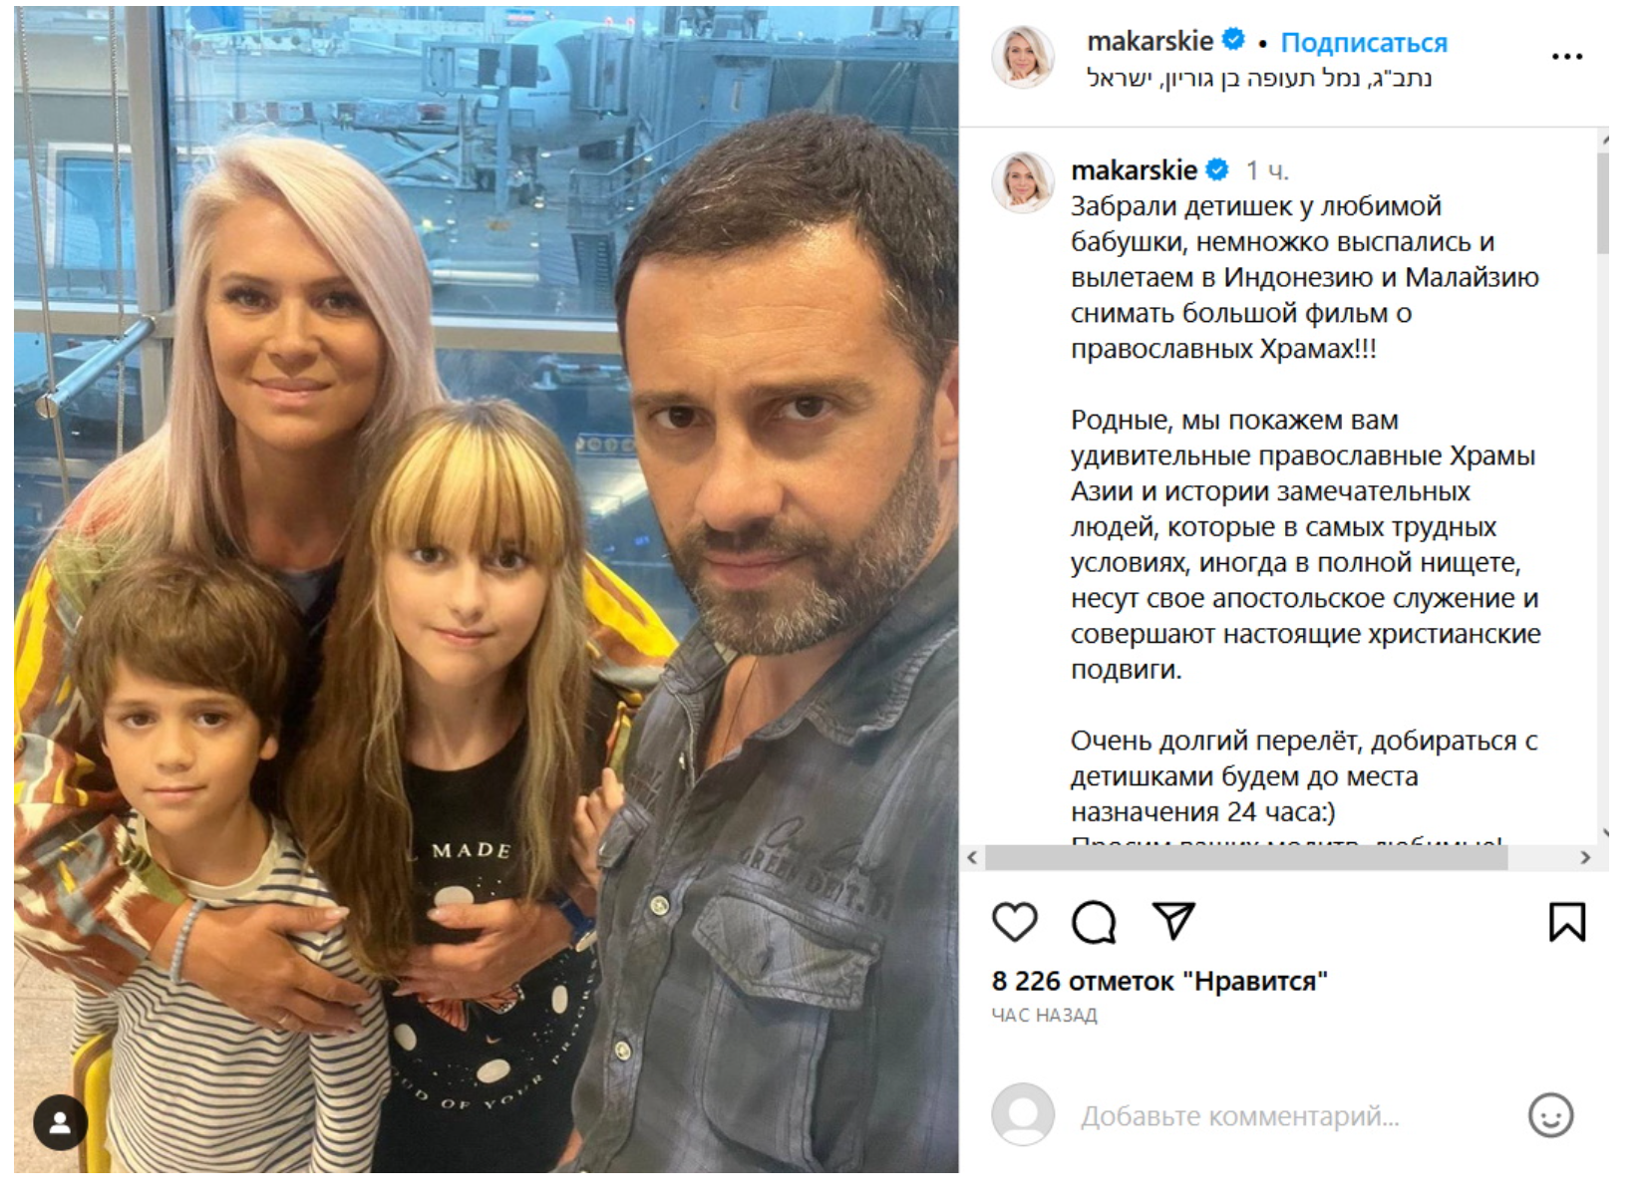Viewport: 1646px width, 1203px height.
Task: Open emoji picker smiley icon
Action: click(x=1551, y=1115)
